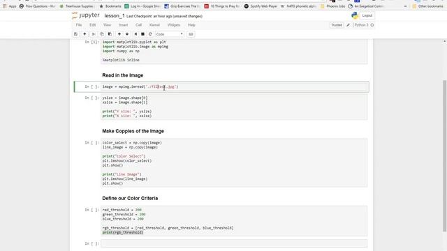Image resolution: width=447 pixels, height=251 pixels.
Task: Open the Bookmarks star bookmark
Action: 110,6
